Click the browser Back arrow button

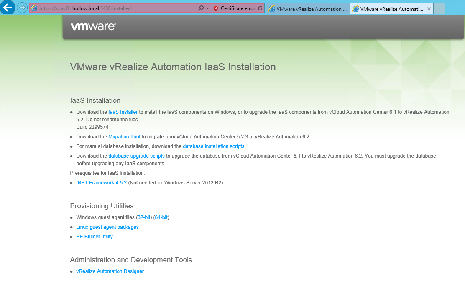8,8
